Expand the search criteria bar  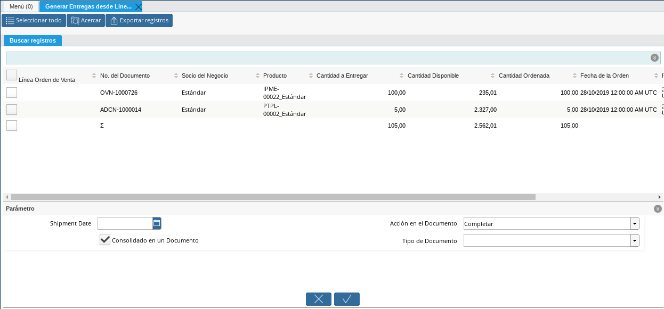[x=654, y=58]
